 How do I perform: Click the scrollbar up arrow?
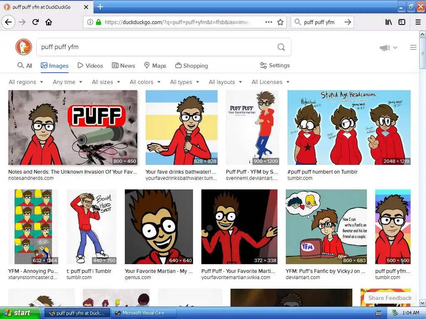423,34
